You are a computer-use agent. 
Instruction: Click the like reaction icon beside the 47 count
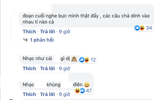(82, 91)
